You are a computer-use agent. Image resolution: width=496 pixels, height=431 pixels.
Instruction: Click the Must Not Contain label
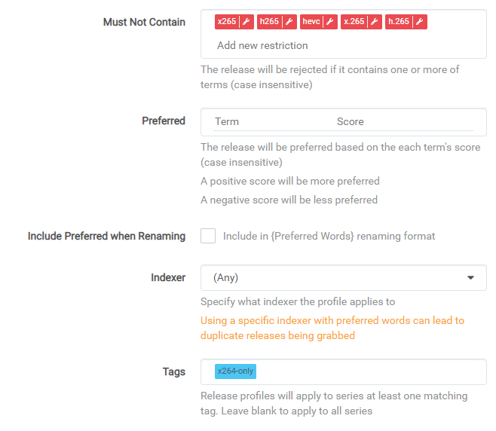144,22
